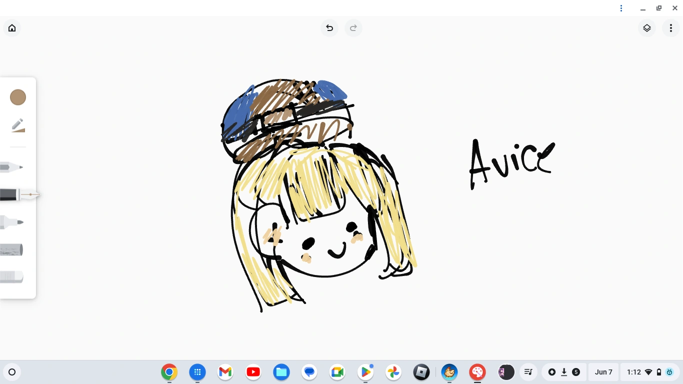Open the Layers panel
This screenshot has width=683, height=384.
click(646, 28)
